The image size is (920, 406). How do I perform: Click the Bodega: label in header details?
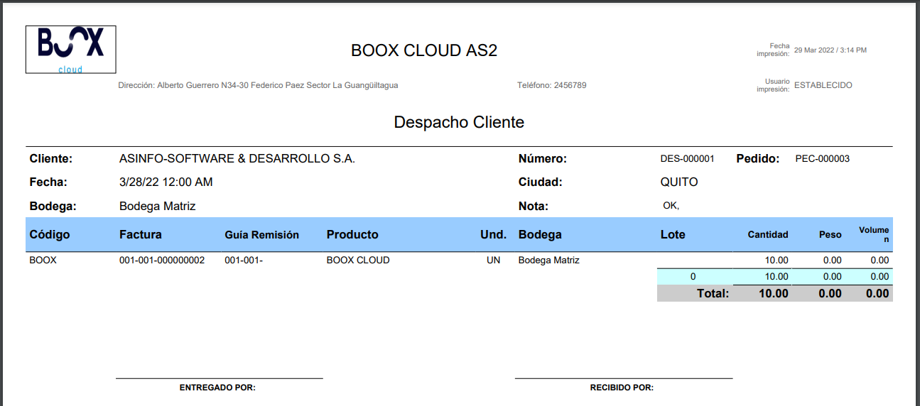tap(53, 207)
